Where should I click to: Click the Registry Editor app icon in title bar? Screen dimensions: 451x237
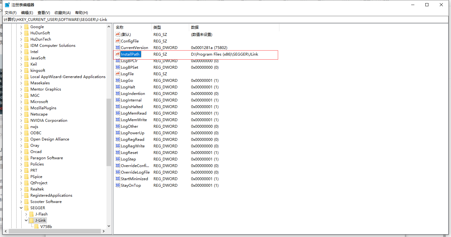click(x=7, y=5)
